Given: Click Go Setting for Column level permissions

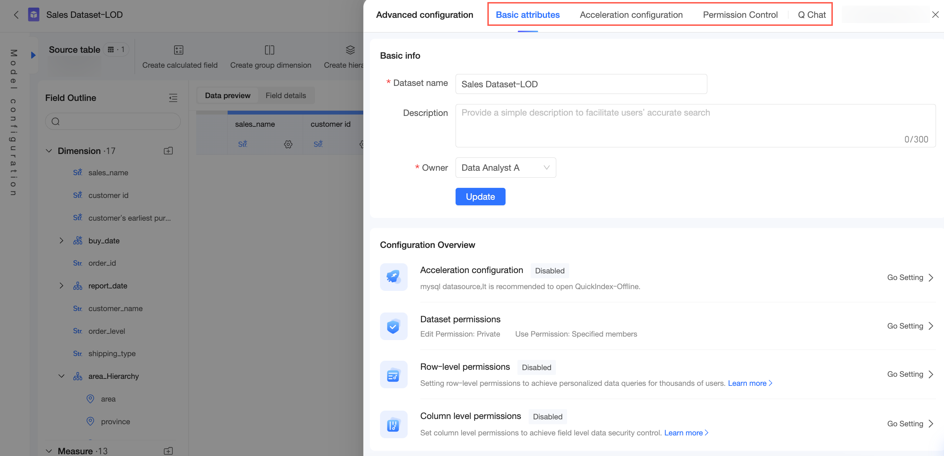Looking at the screenshot, I should click(910, 424).
